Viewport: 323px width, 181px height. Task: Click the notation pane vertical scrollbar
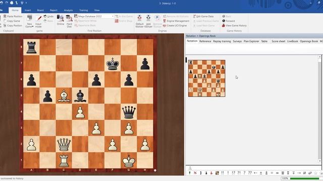(319, 109)
